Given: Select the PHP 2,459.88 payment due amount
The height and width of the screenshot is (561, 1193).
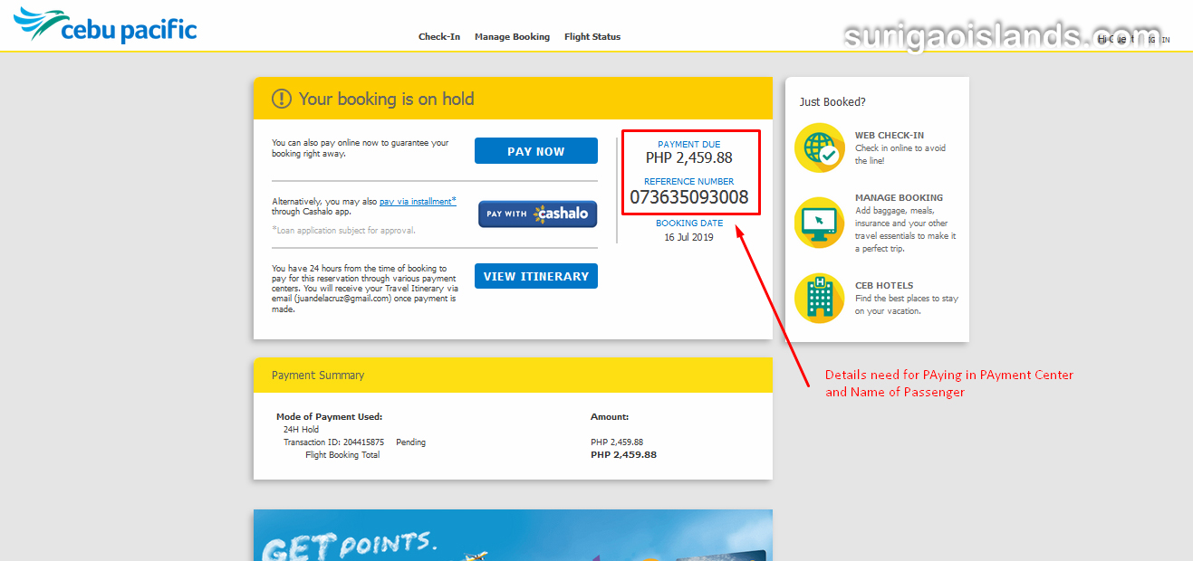Looking at the screenshot, I should [x=689, y=157].
